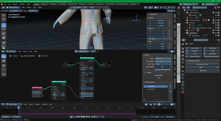221x121 pixels.
Task: Open Orientation Default dropdown
Action: click(x=16, y=11)
